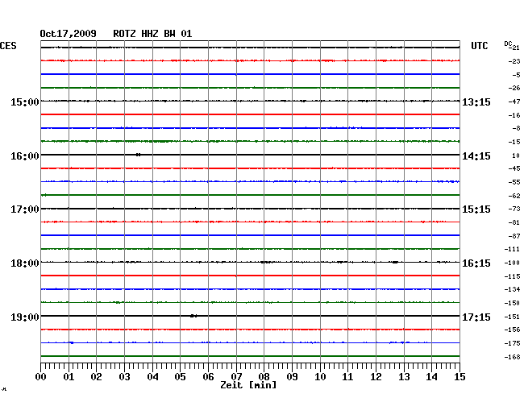This screenshot has height=398, width=524.
Task: Select the 16:00 local time label
Action: [25, 156]
